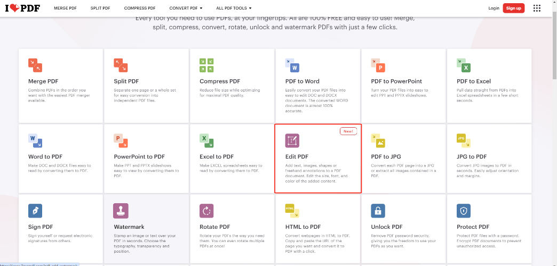Open the apps grid icon
This screenshot has height=266, width=557.
coord(537,8)
